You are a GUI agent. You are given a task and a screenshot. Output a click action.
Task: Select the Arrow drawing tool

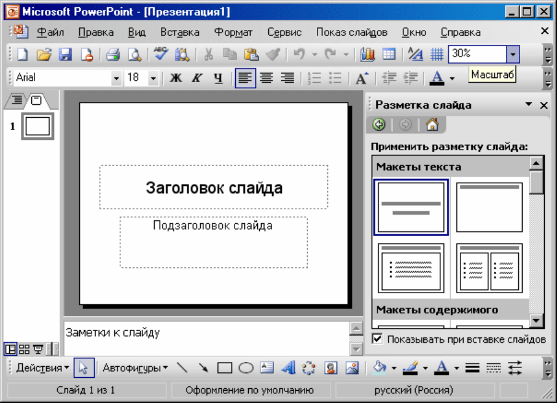[x=203, y=368]
